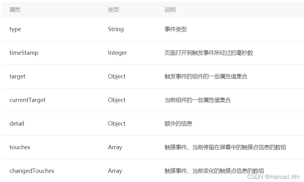Click the 'timeStamp' property cell
This screenshot has height=182, width=304.
point(24,53)
